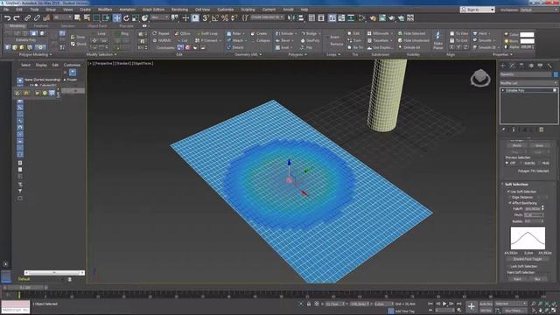Toggle the Affect Backfacing checkbox
560x315 pixels.
[510, 203]
